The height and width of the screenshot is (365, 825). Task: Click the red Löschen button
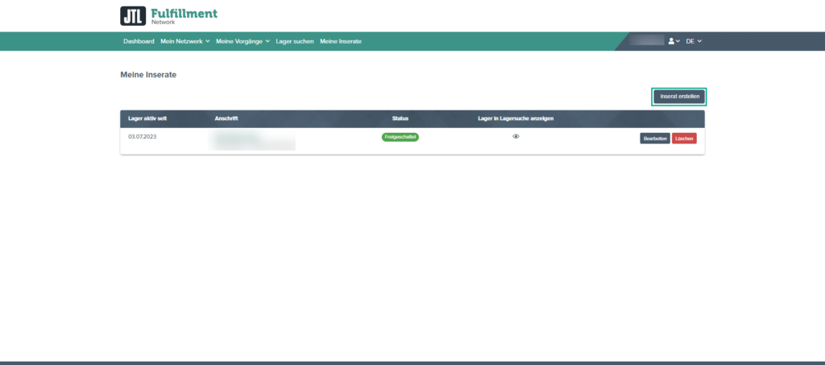click(x=684, y=139)
